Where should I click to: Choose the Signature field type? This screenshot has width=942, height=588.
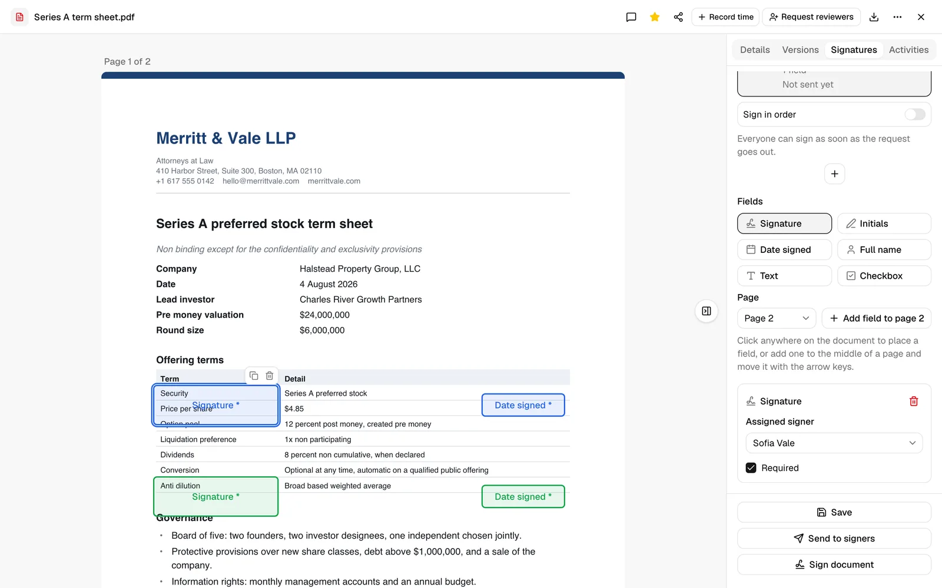[784, 223]
